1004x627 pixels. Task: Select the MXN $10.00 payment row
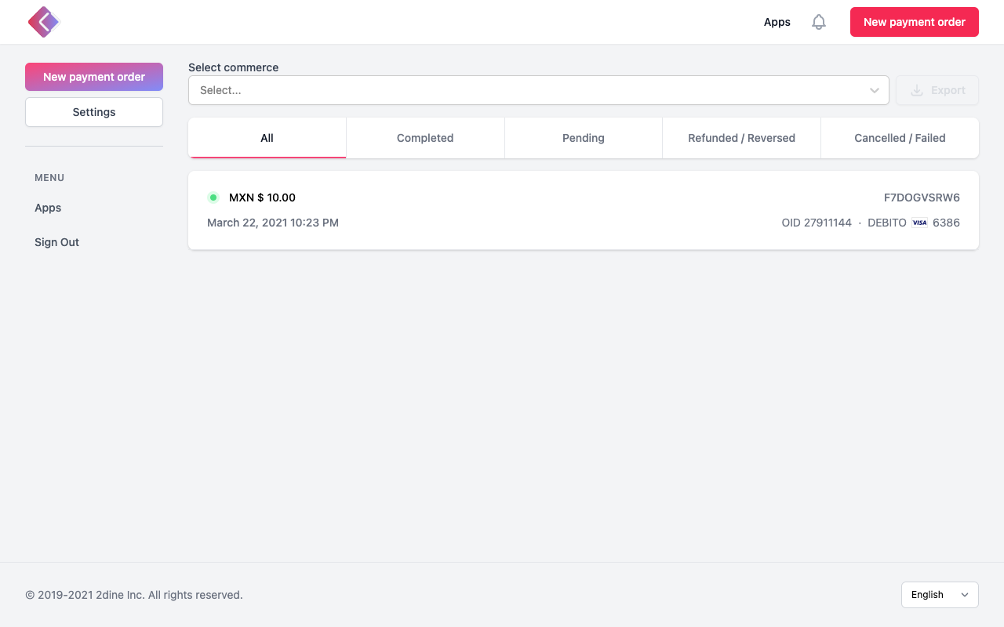point(583,210)
